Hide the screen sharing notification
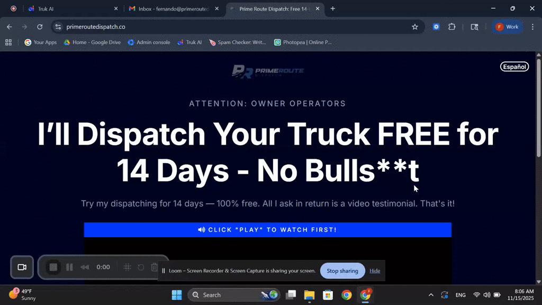This screenshot has height=305, width=542. (x=375, y=271)
